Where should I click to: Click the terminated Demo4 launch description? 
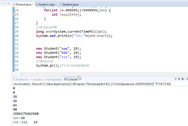(92, 84)
